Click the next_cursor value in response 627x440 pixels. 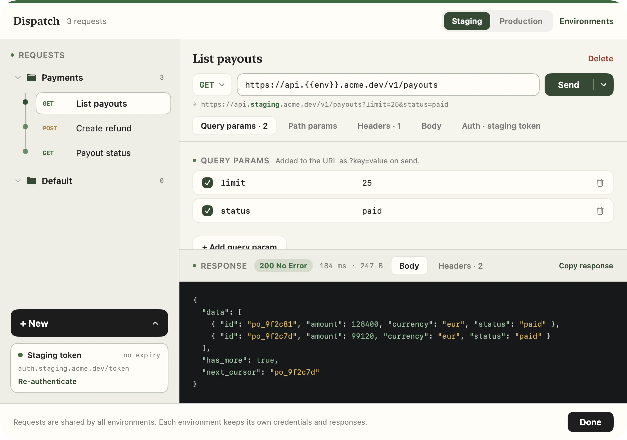[294, 372]
